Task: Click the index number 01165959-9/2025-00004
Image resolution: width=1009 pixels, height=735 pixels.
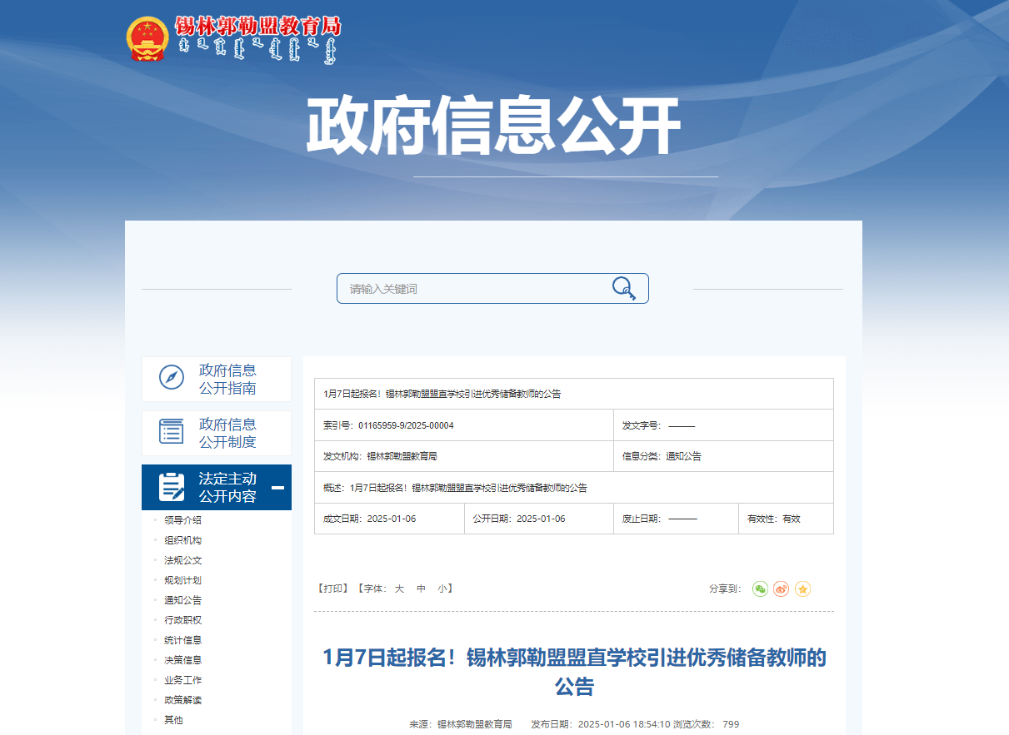Action: (x=406, y=425)
